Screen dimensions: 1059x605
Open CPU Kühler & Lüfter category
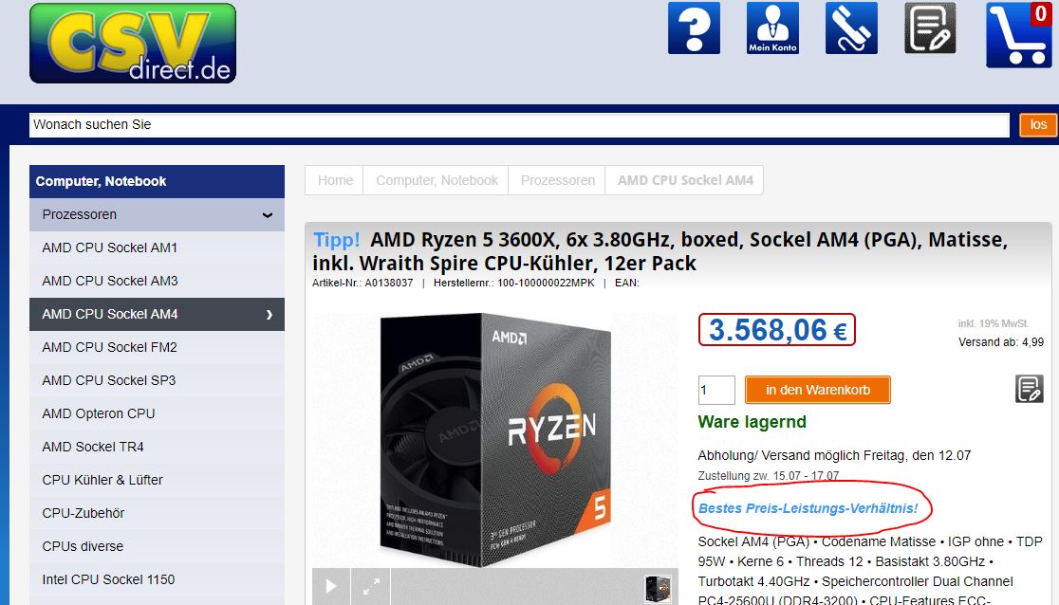157,480
